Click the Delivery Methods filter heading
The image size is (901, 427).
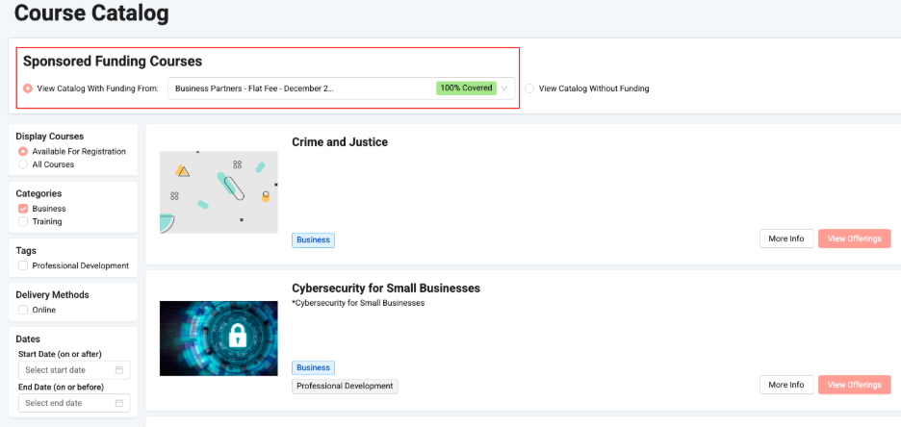[52, 295]
